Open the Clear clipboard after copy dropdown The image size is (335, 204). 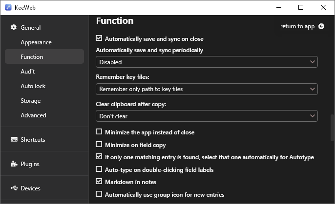tap(207, 116)
